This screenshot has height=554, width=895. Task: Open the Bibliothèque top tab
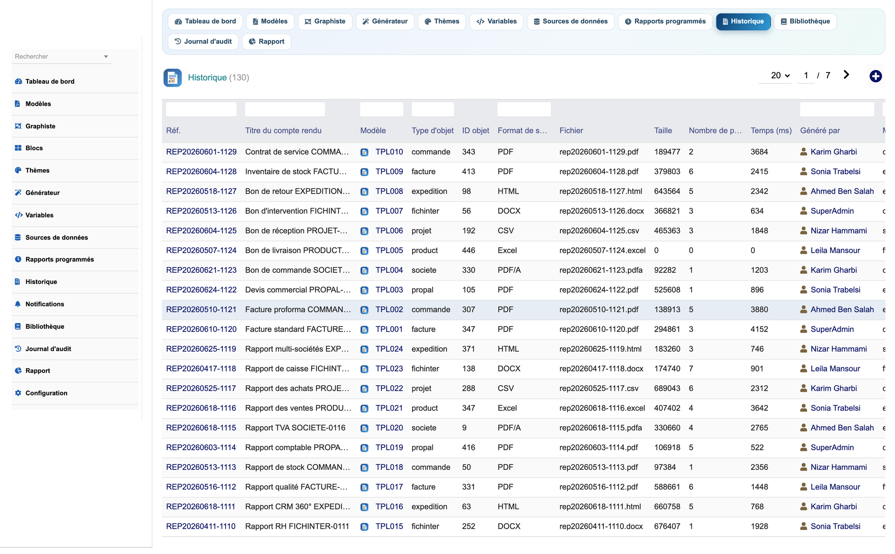click(x=805, y=22)
